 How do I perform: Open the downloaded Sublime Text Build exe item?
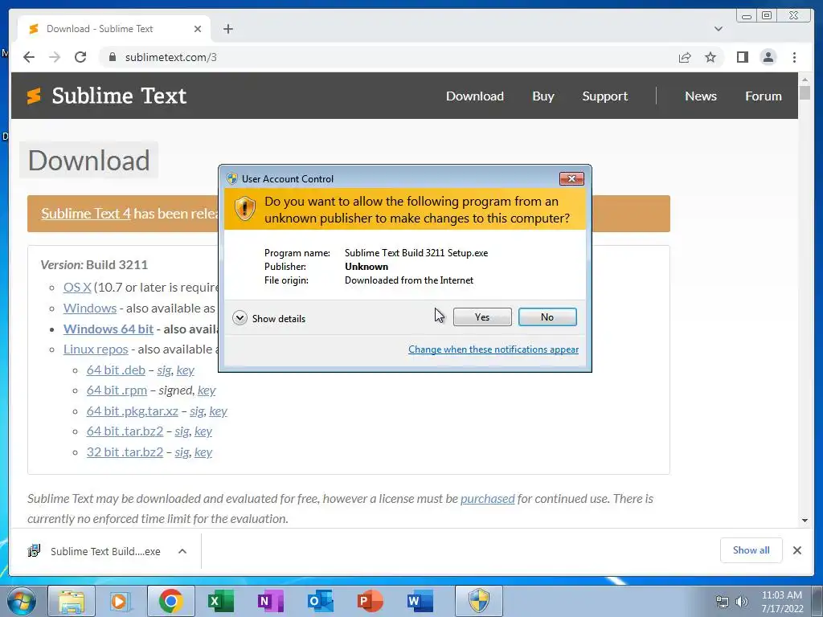tap(95, 551)
